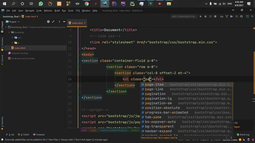This screenshot has width=255, height=143.
Task: Choose progress-bar-animated suggestion
Action: (x=187, y=112)
